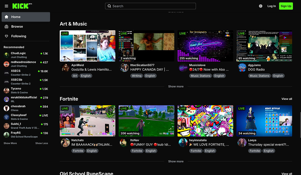Click the XSECS channel avatar
Image resolution: width=301 pixels, height=175 pixels.
point(7,73)
